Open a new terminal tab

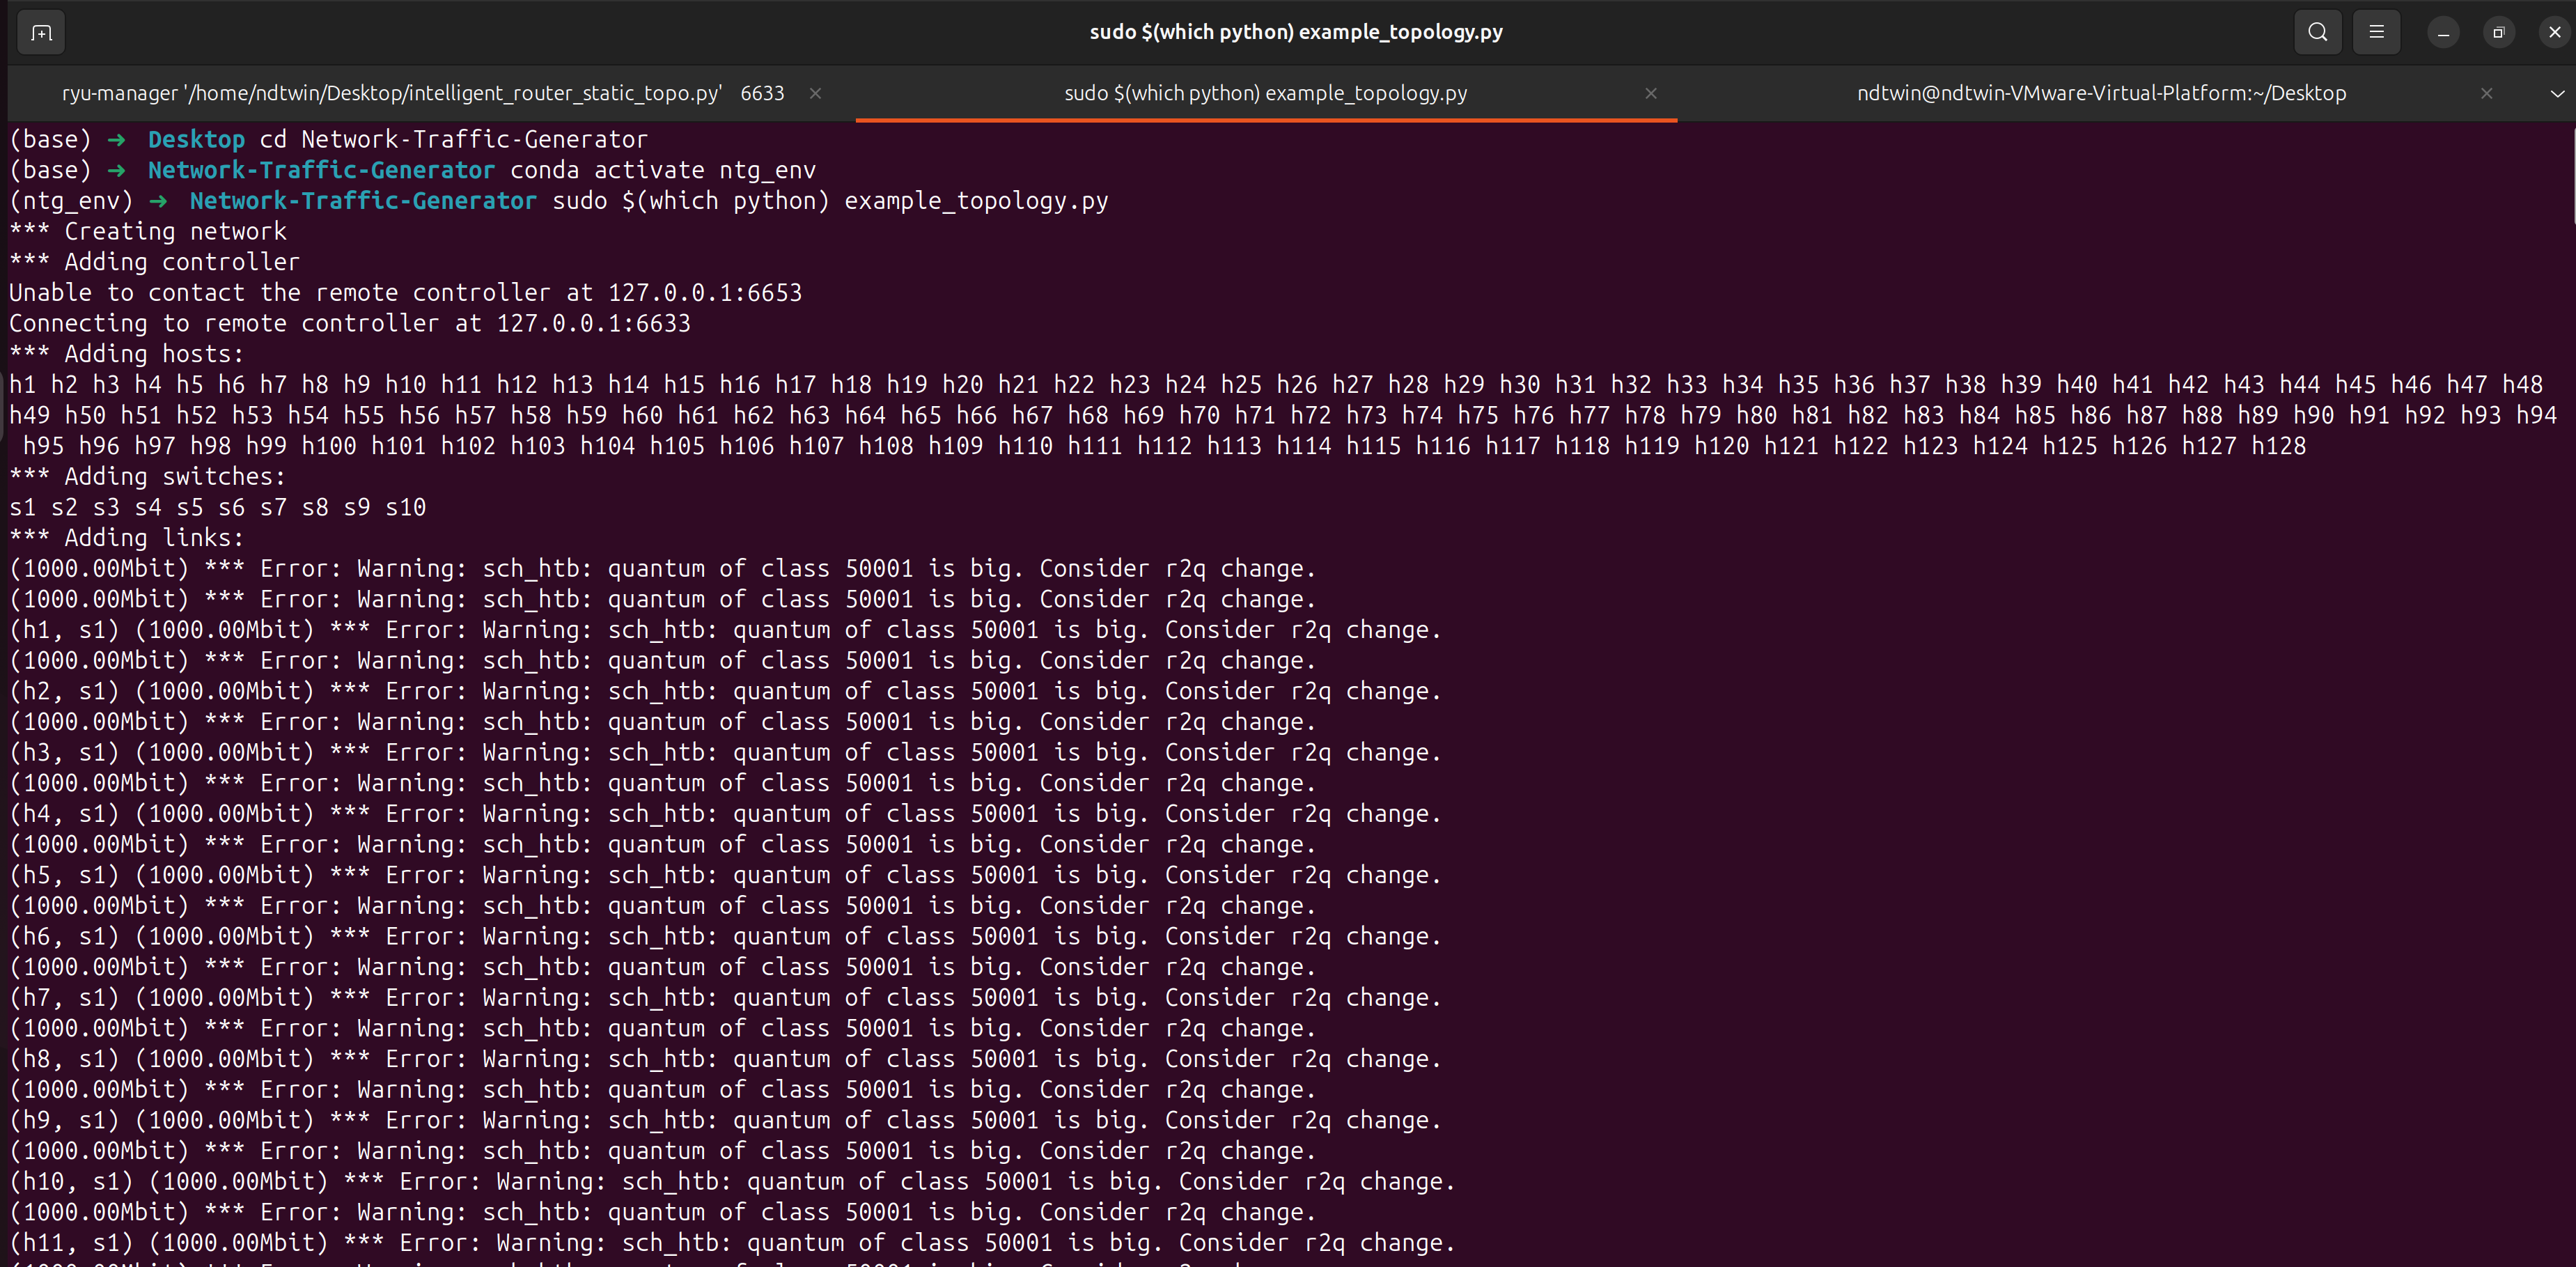pos(41,33)
